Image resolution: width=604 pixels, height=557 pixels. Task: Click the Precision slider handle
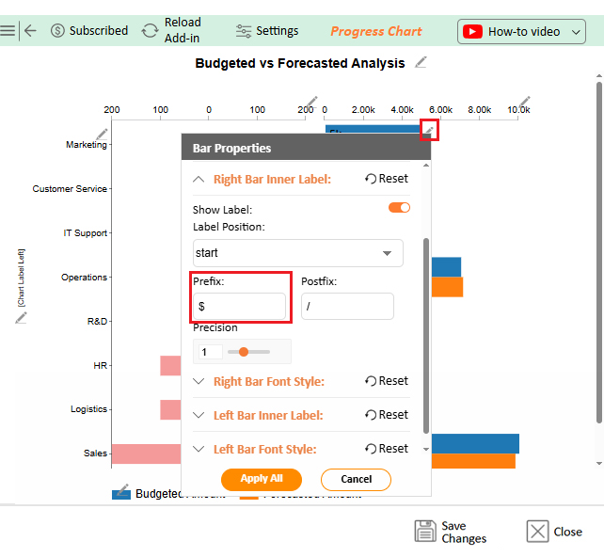point(244,352)
